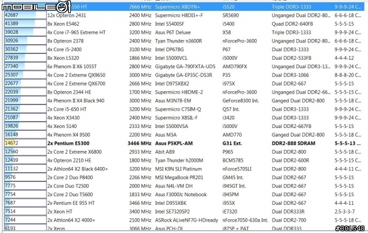Click the 4-4-4-12 timing cell
This screenshot has width=368, height=233.
coord(344,58)
